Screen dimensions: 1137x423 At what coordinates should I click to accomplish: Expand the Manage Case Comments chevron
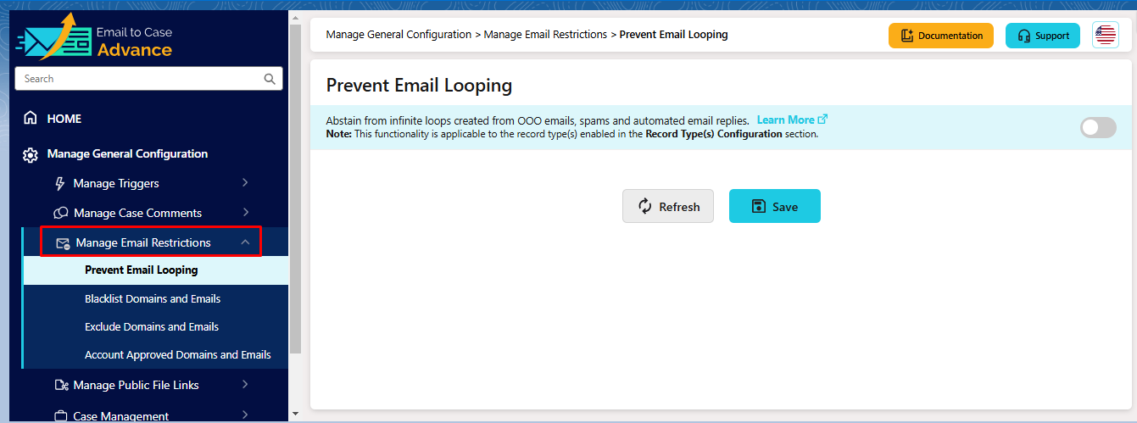245,213
